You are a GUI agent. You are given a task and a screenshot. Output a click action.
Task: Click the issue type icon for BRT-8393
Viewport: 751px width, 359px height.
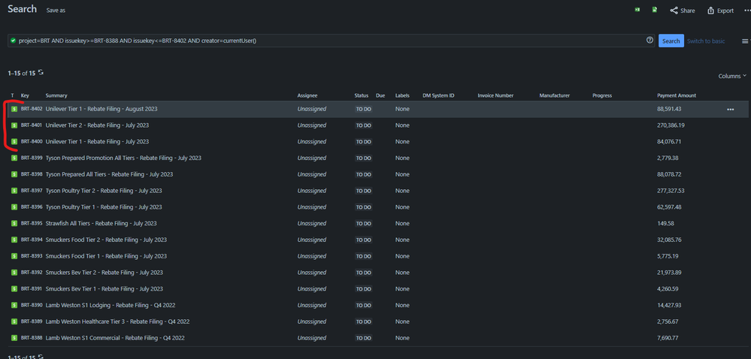click(x=14, y=256)
